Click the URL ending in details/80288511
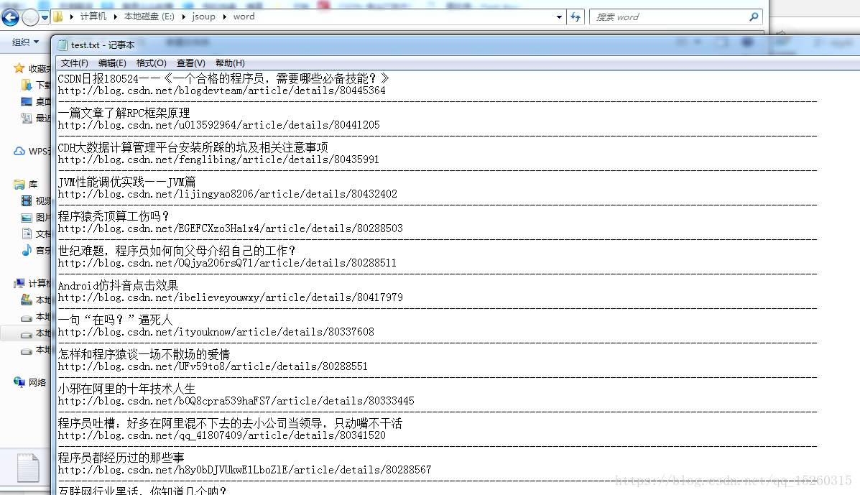860x495 pixels. tap(227, 263)
